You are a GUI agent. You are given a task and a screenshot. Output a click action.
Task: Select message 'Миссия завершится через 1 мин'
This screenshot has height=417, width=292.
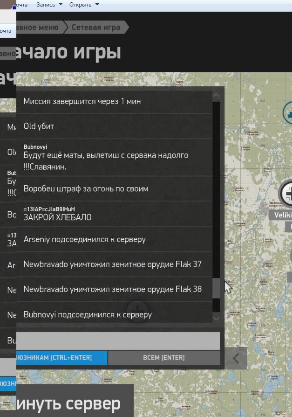pyautogui.click(x=115, y=101)
